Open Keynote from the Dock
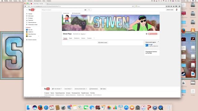 pyautogui.click(x=120, y=108)
